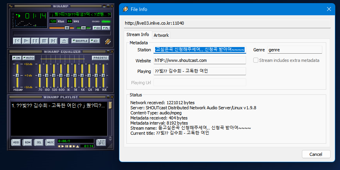340x170 pixels.
Task: Click the empty seek bar in main window
Action: point(62,34)
